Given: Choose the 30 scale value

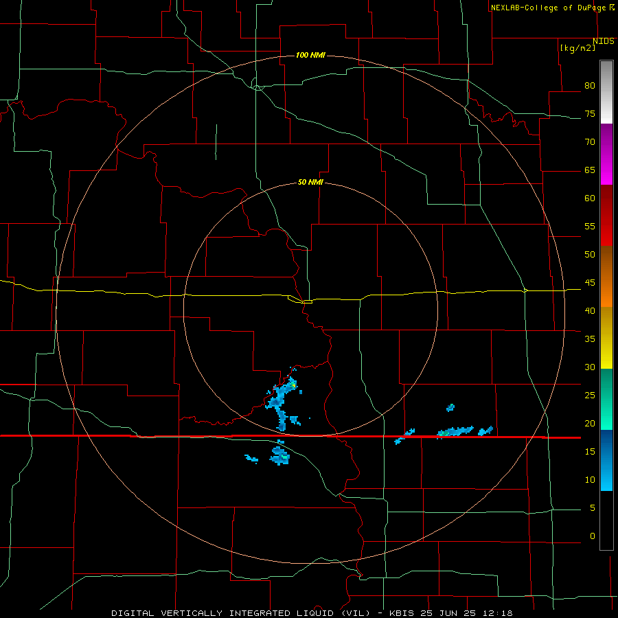Looking at the screenshot, I should coord(590,367).
